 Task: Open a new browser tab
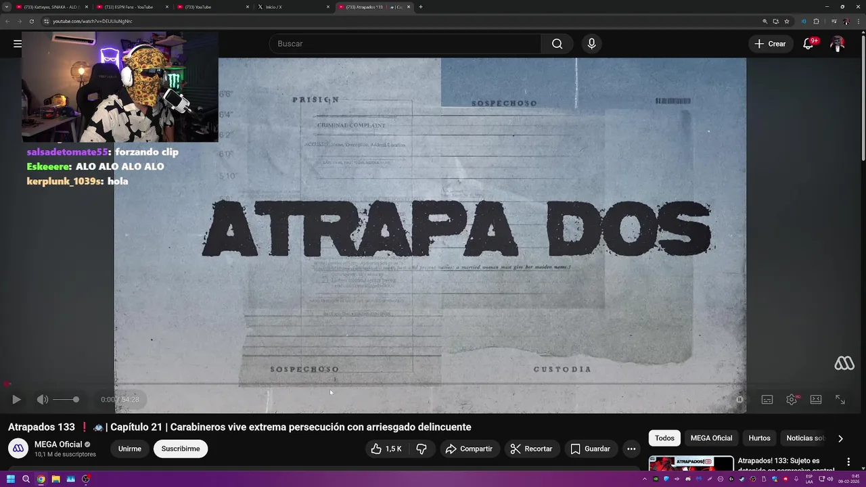coord(420,7)
